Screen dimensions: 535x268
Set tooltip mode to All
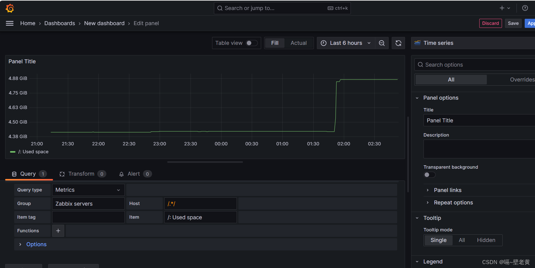(x=462, y=240)
